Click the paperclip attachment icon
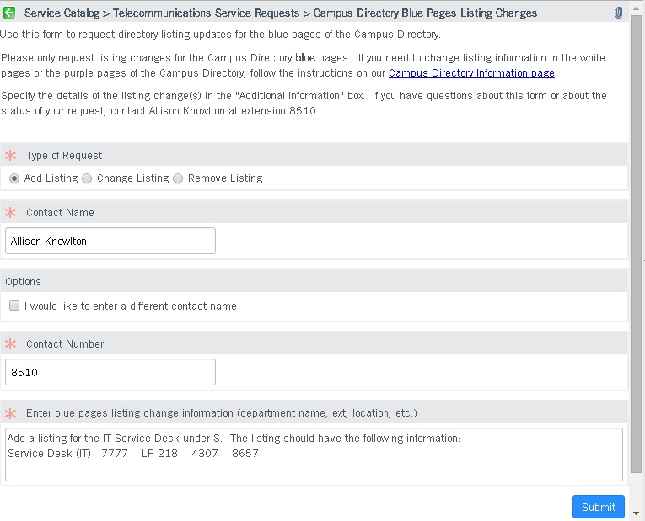Screen dimensions: 645x521 click(618, 13)
